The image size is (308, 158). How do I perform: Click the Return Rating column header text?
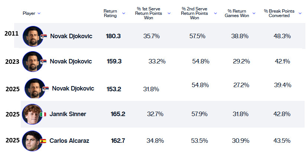[x=110, y=13]
